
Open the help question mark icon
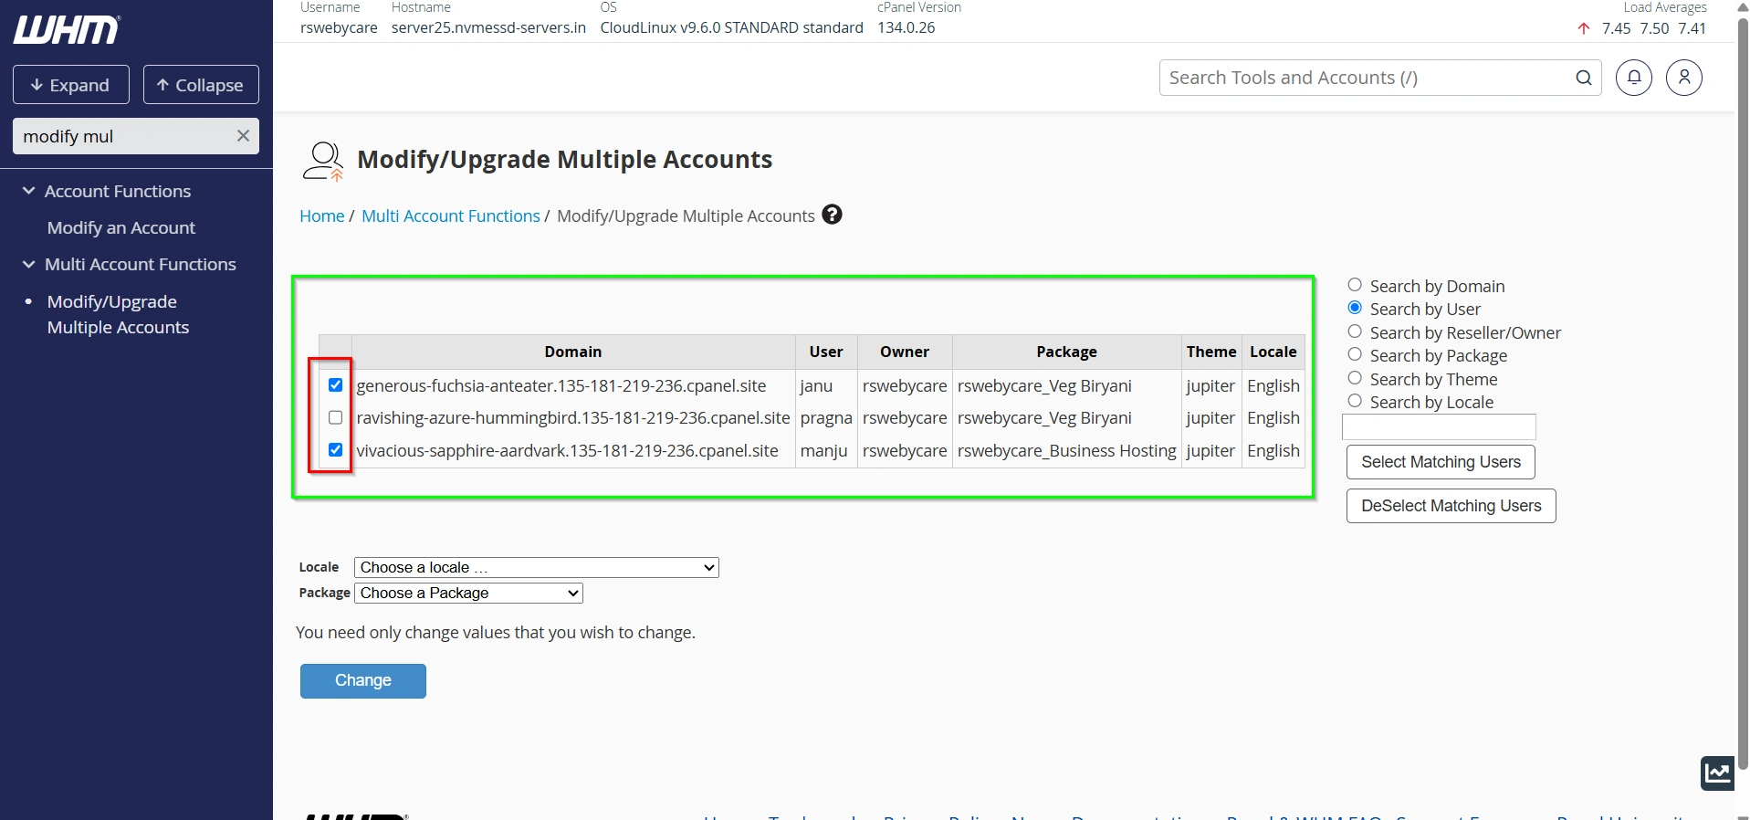[x=832, y=215]
